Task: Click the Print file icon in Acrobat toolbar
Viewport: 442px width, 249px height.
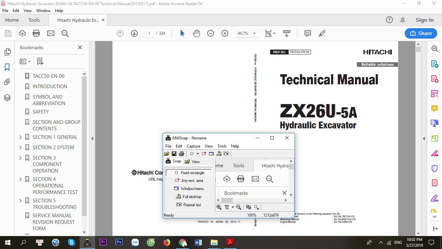Action: 36,33
